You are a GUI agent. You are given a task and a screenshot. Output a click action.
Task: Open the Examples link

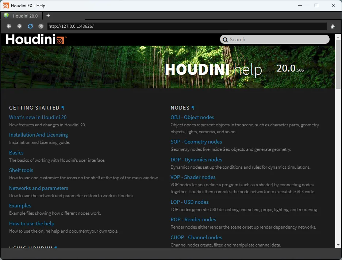[x=20, y=206]
